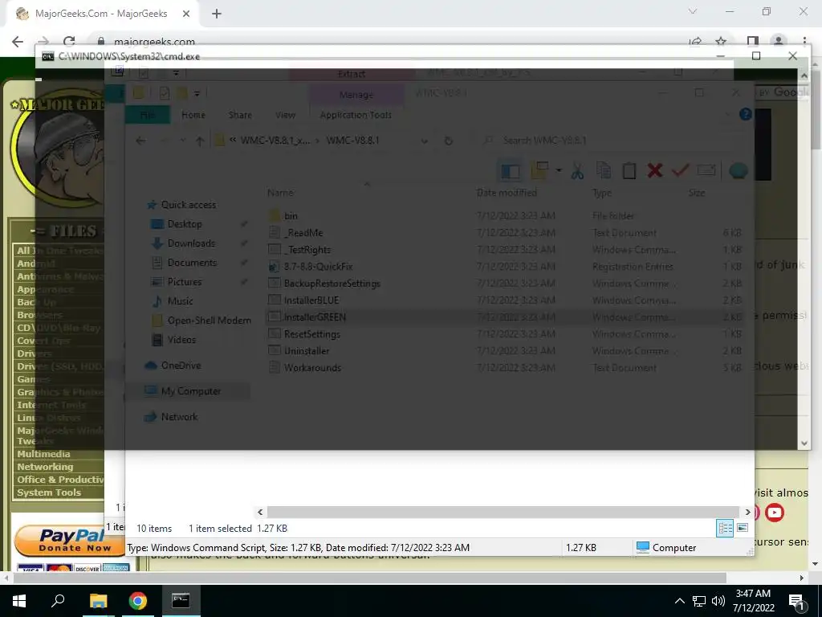822x617 pixels.
Task: Open Downloads in the navigation pane
Action: (x=191, y=243)
